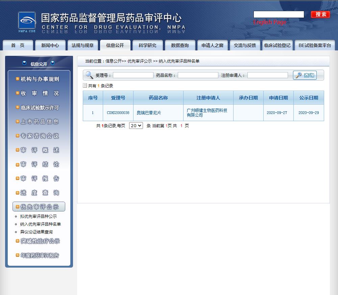Open the 数据查询 tab
The image size is (338, 295).
(180, 45)
